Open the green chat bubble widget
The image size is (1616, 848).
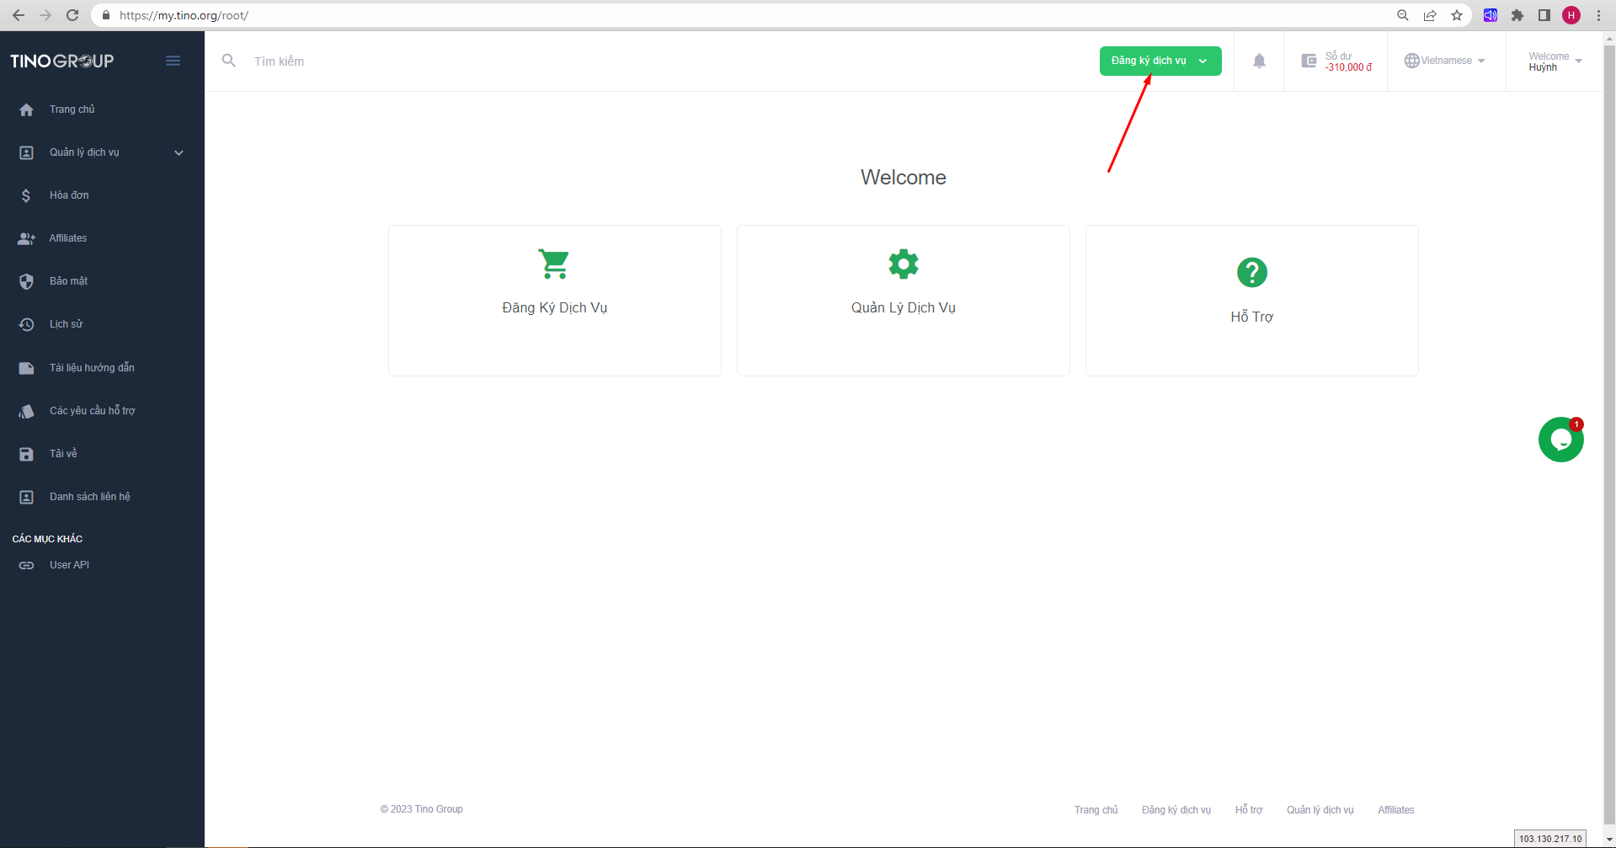(1560, 440)
